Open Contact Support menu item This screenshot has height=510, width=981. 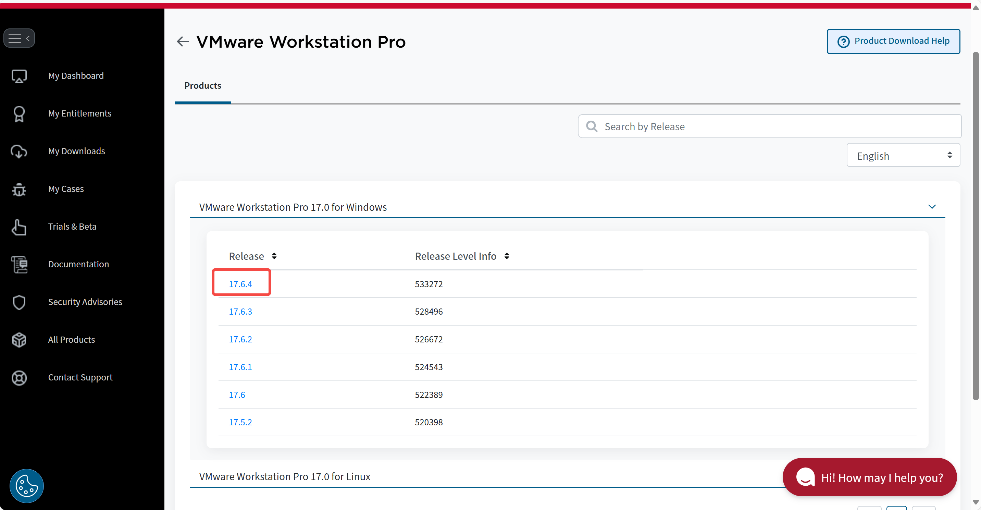80,377
